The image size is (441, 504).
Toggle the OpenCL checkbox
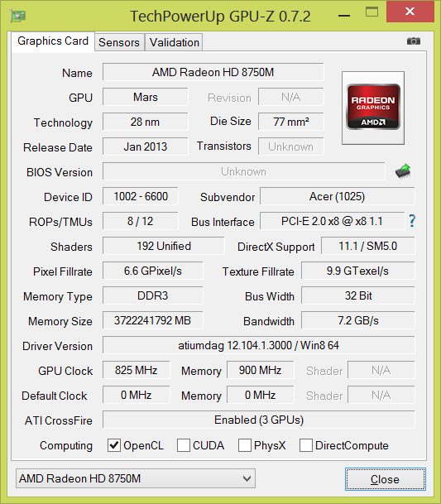coord(114,445)
